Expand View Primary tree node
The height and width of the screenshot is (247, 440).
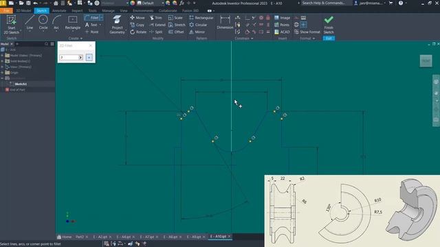click(2, 67)
